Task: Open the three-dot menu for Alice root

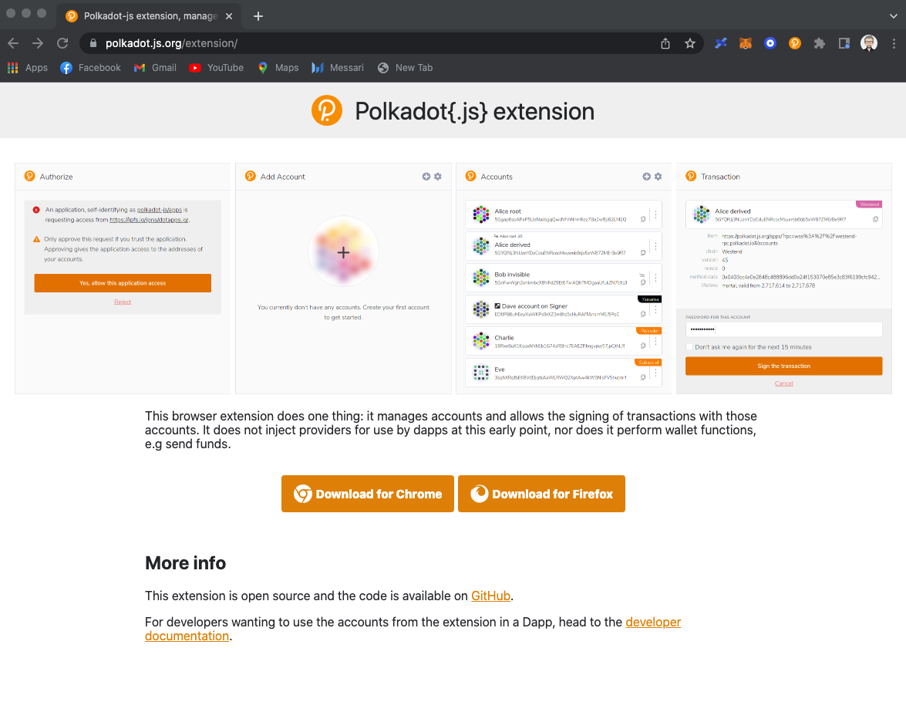Action: click(x=655, y=214)
